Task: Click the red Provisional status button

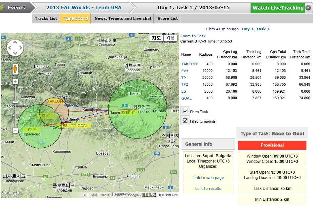Action: (x=272, y=145)
